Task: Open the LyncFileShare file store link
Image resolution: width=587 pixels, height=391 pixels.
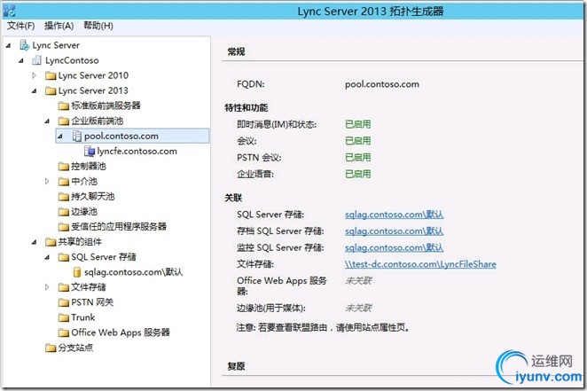Action: 420,264
